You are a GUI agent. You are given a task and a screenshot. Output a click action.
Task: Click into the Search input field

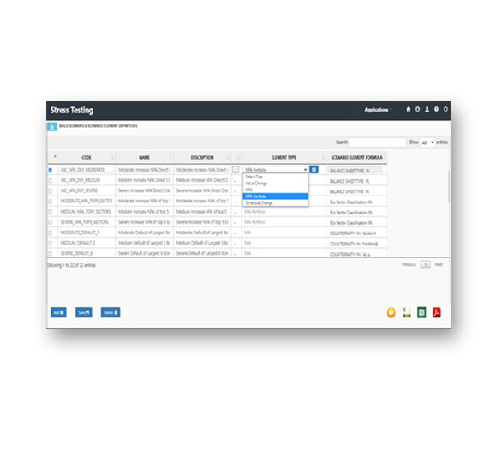pyautogui.click(x=377, y=142)
